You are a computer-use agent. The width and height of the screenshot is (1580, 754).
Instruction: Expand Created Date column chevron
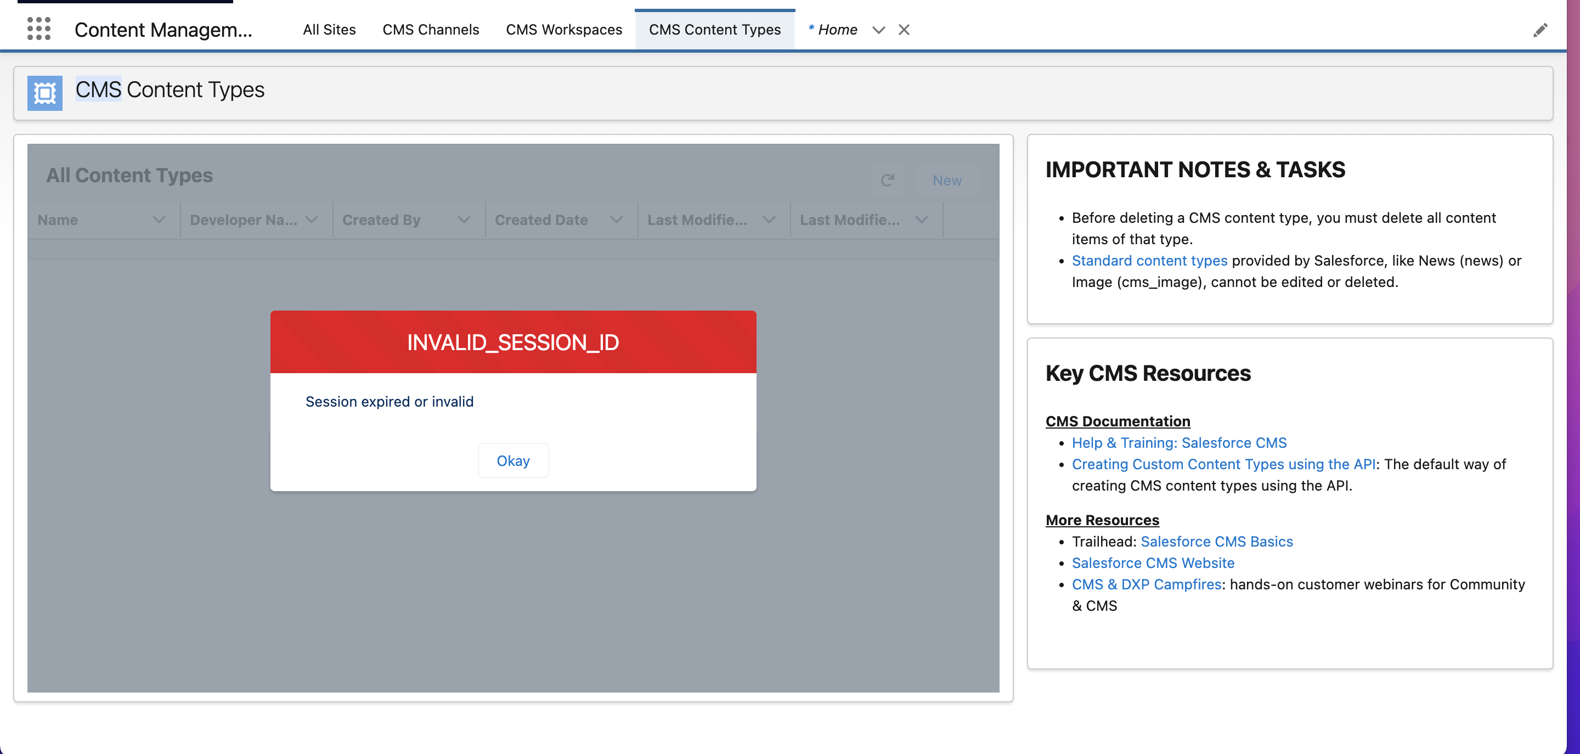pyautogui.click(x=617, y=220)
